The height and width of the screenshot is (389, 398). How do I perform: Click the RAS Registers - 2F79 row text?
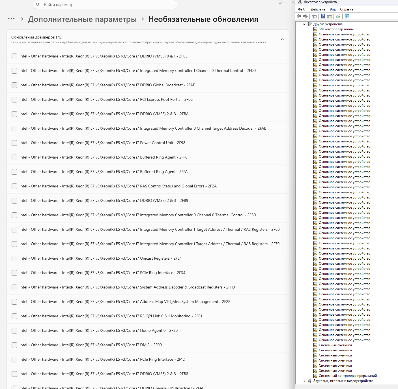coord(150,244)
